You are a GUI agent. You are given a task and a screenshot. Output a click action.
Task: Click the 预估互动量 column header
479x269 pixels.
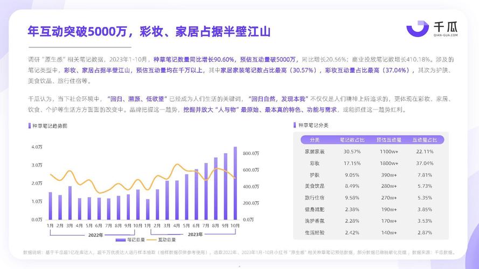tap(388, 139)
